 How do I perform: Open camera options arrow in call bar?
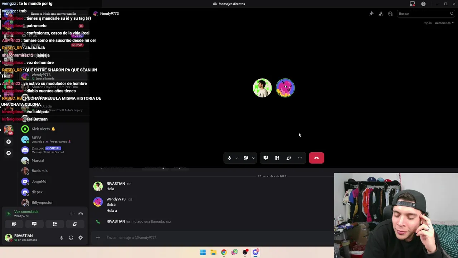253,158
